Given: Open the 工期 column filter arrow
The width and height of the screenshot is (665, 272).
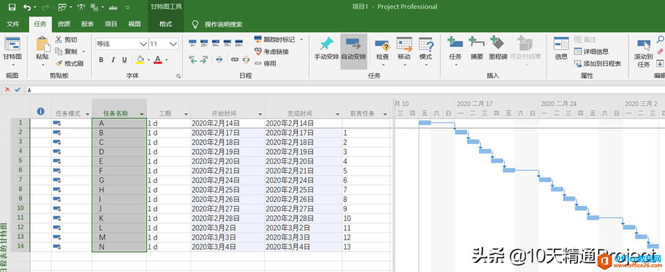Looking at the screenshot, I should tap(186, 114).
